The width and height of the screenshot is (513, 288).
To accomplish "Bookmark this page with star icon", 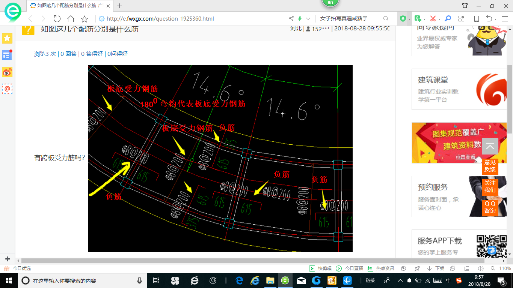I will click(84, 19).
